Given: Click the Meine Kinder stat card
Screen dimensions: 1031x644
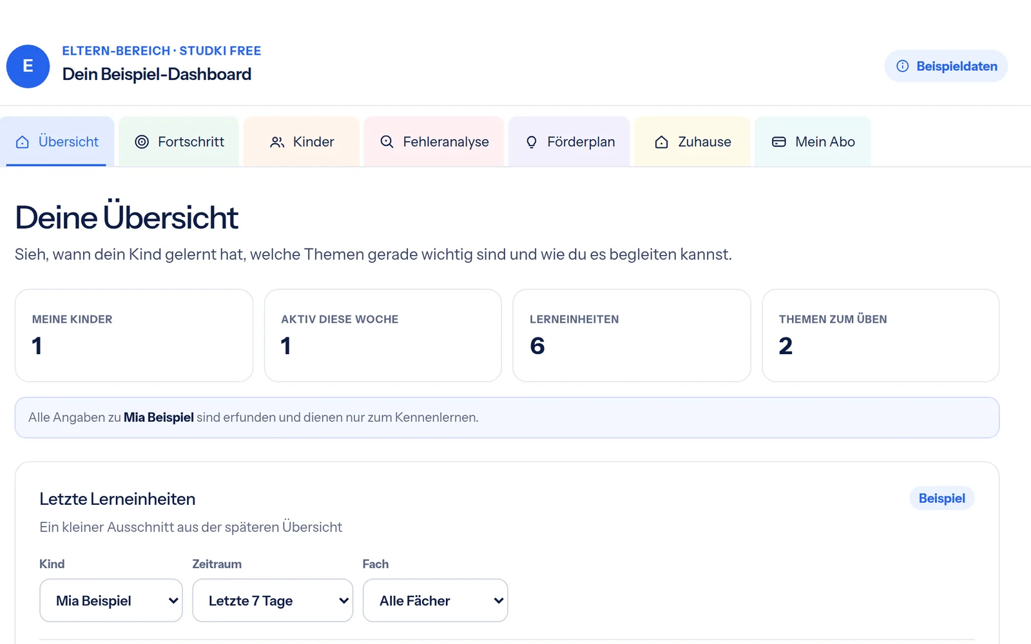Looking at the screenshot, I should click(134, 336).
